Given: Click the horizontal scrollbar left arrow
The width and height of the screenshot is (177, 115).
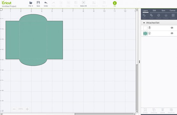Looking at the screenshot, I should click(x=1, y=114).
